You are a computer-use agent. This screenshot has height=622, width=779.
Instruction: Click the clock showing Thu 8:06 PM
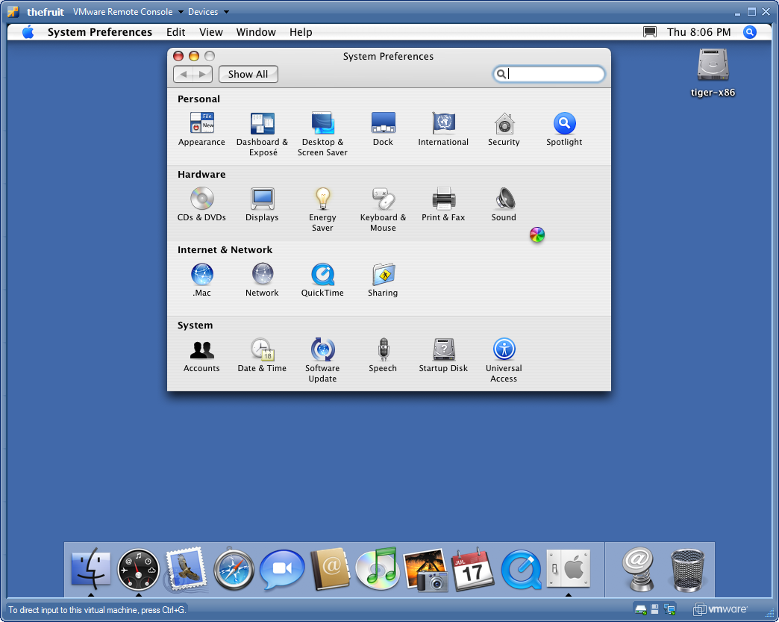[x=699, y=32]
